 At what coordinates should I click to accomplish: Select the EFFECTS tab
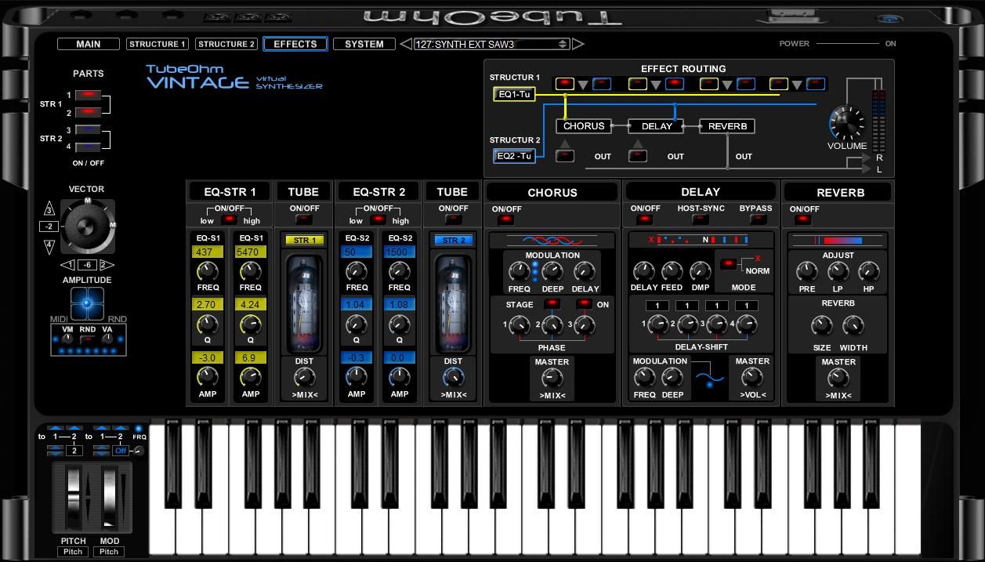point(295,44)
